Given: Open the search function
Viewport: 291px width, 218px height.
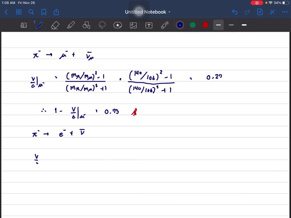Looking at the screenshot, I should tap(31, 12).
